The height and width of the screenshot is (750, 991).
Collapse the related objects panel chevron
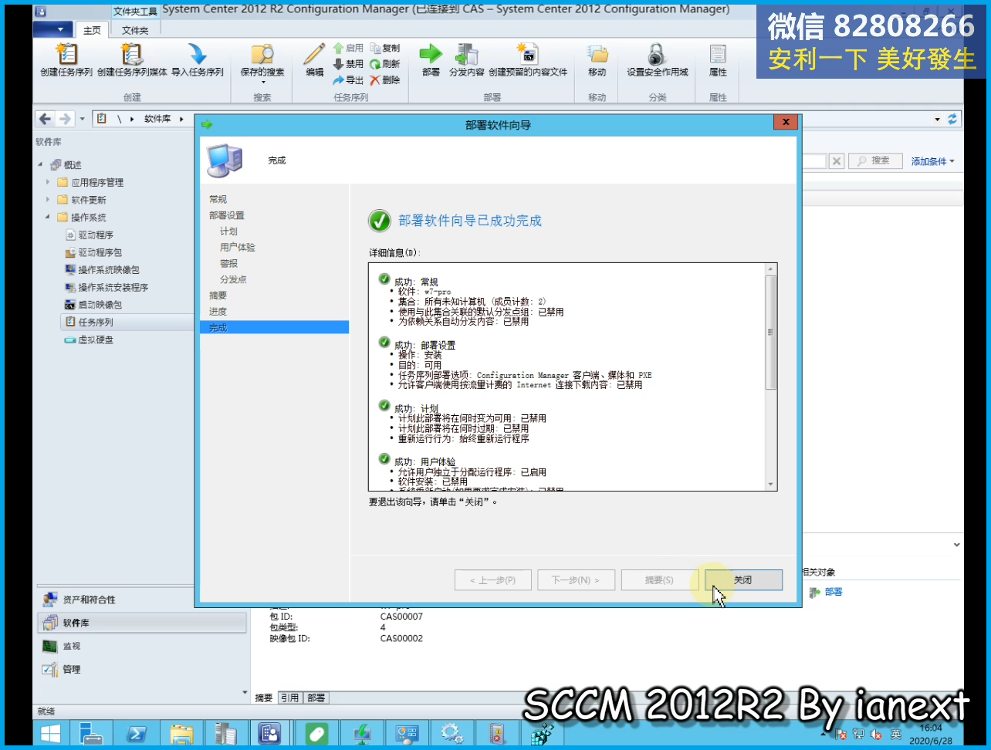pyautogui.click(x=956, y=545)
